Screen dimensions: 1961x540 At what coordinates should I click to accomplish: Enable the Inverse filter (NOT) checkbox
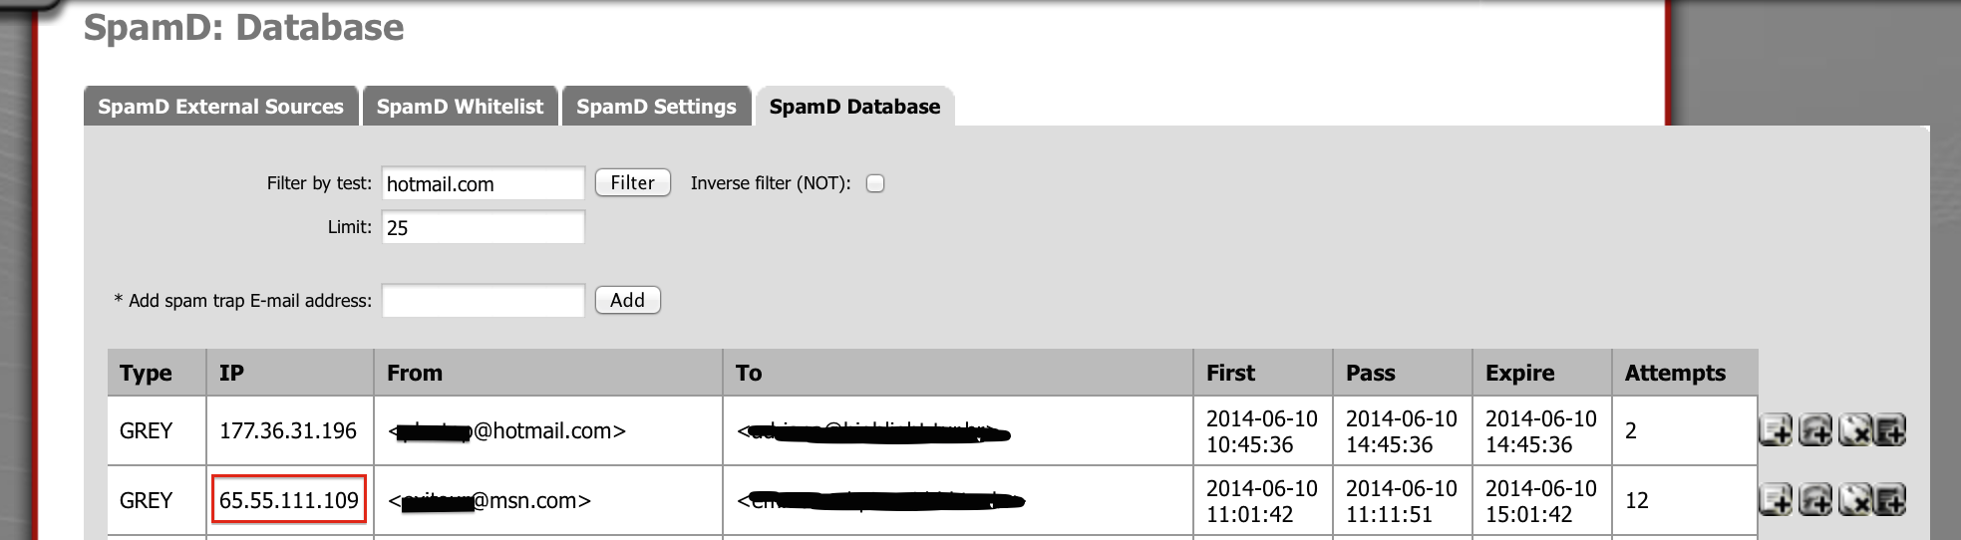[875, 183]
